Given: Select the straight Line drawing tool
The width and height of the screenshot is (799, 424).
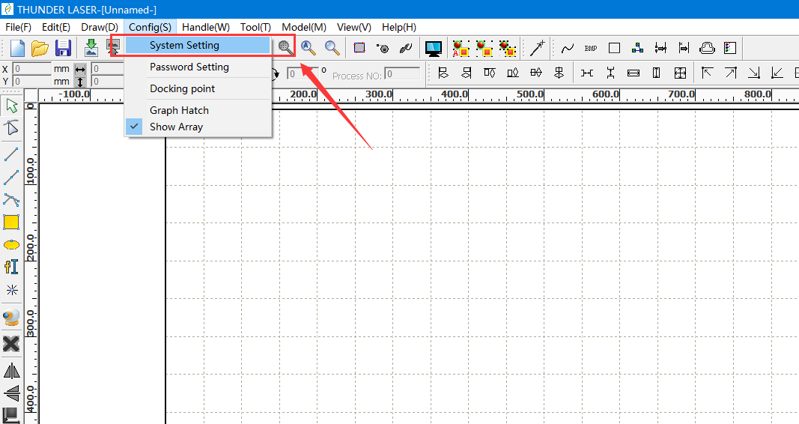Looking at the screenshot, I should (11, 154).
